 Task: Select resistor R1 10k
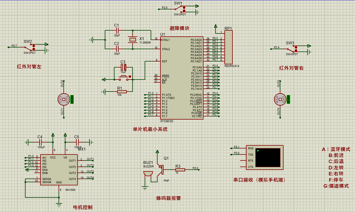pos(122,92)
